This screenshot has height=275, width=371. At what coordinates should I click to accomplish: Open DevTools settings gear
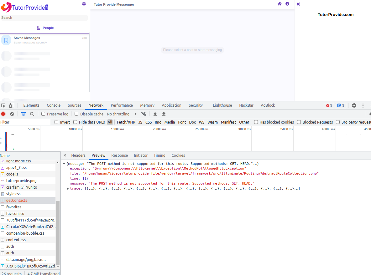click(354, 105)
